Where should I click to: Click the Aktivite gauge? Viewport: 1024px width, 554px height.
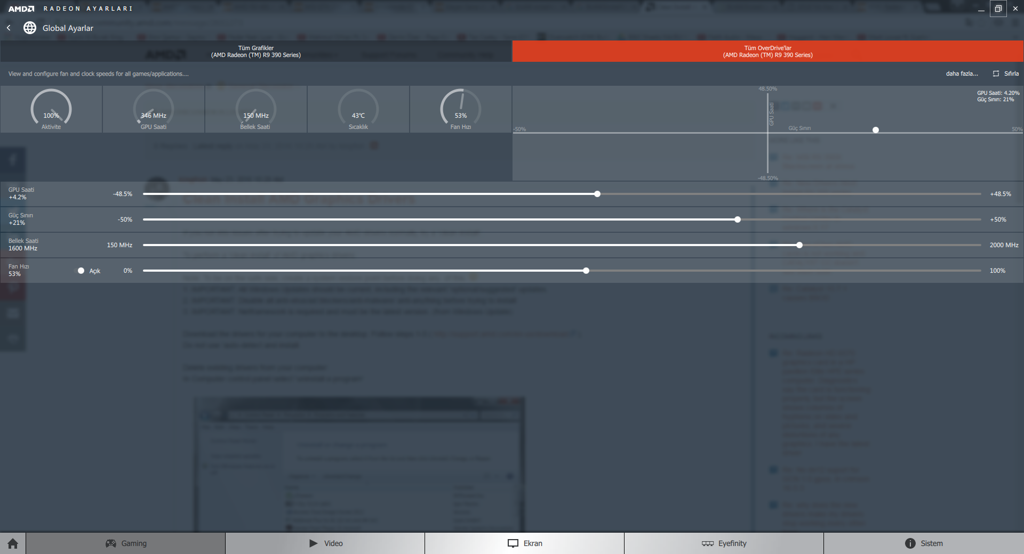coord(51,109)
